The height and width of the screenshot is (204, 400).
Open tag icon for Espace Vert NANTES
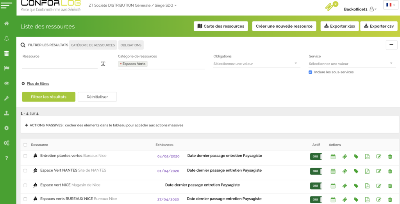click(x=356, y=171)
